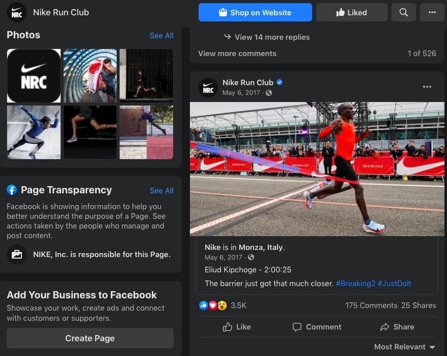Click the verified badge beside Nike Run Club
The image size is (447, 356).
[280, 82]
